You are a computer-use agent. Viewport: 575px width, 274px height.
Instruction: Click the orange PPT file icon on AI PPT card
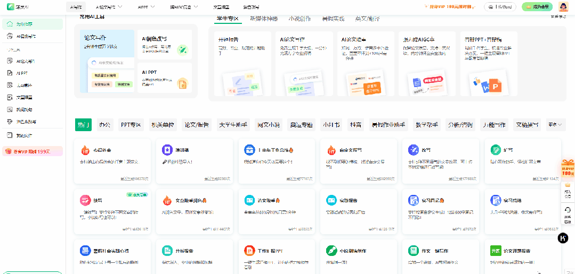(x=182, y=83)
